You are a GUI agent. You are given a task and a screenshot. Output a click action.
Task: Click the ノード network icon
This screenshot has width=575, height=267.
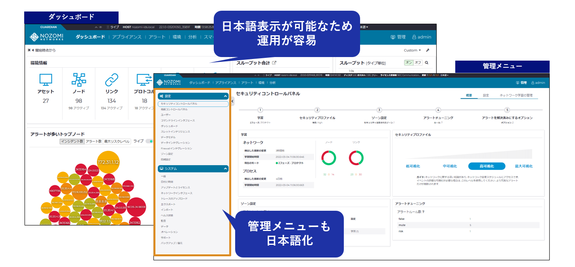coord(79,80)
